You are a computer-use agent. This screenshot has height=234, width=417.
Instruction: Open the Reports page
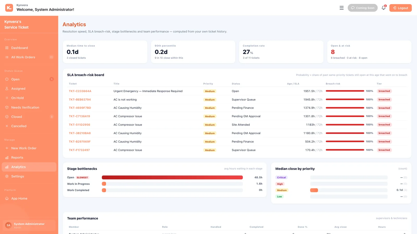pos(29,158)
